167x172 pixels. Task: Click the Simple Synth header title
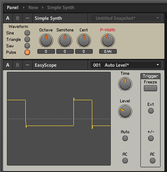tap(48, 18)
